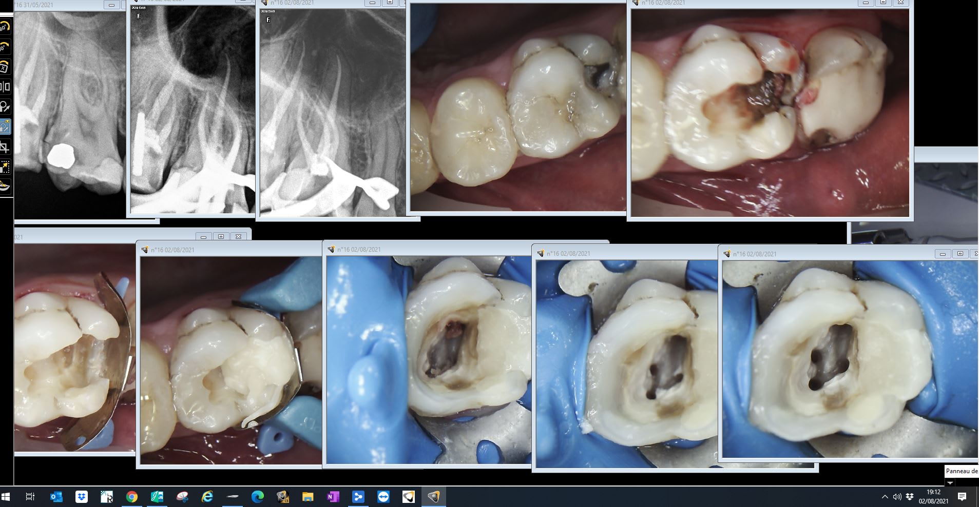Image resolution: width=979 pixels, height=507 pixels.
Task: Open the Windows Start menu
Action: [6, 497]
